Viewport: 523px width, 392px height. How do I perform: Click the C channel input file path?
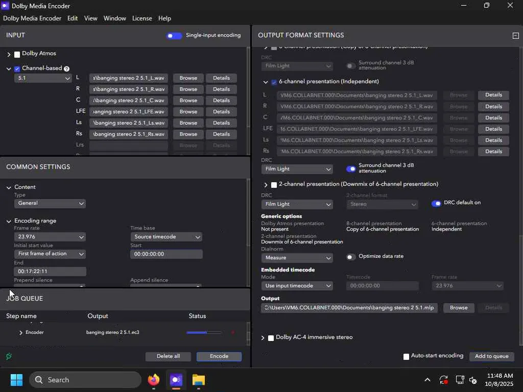pyautogui.click(x=128, y=101)
